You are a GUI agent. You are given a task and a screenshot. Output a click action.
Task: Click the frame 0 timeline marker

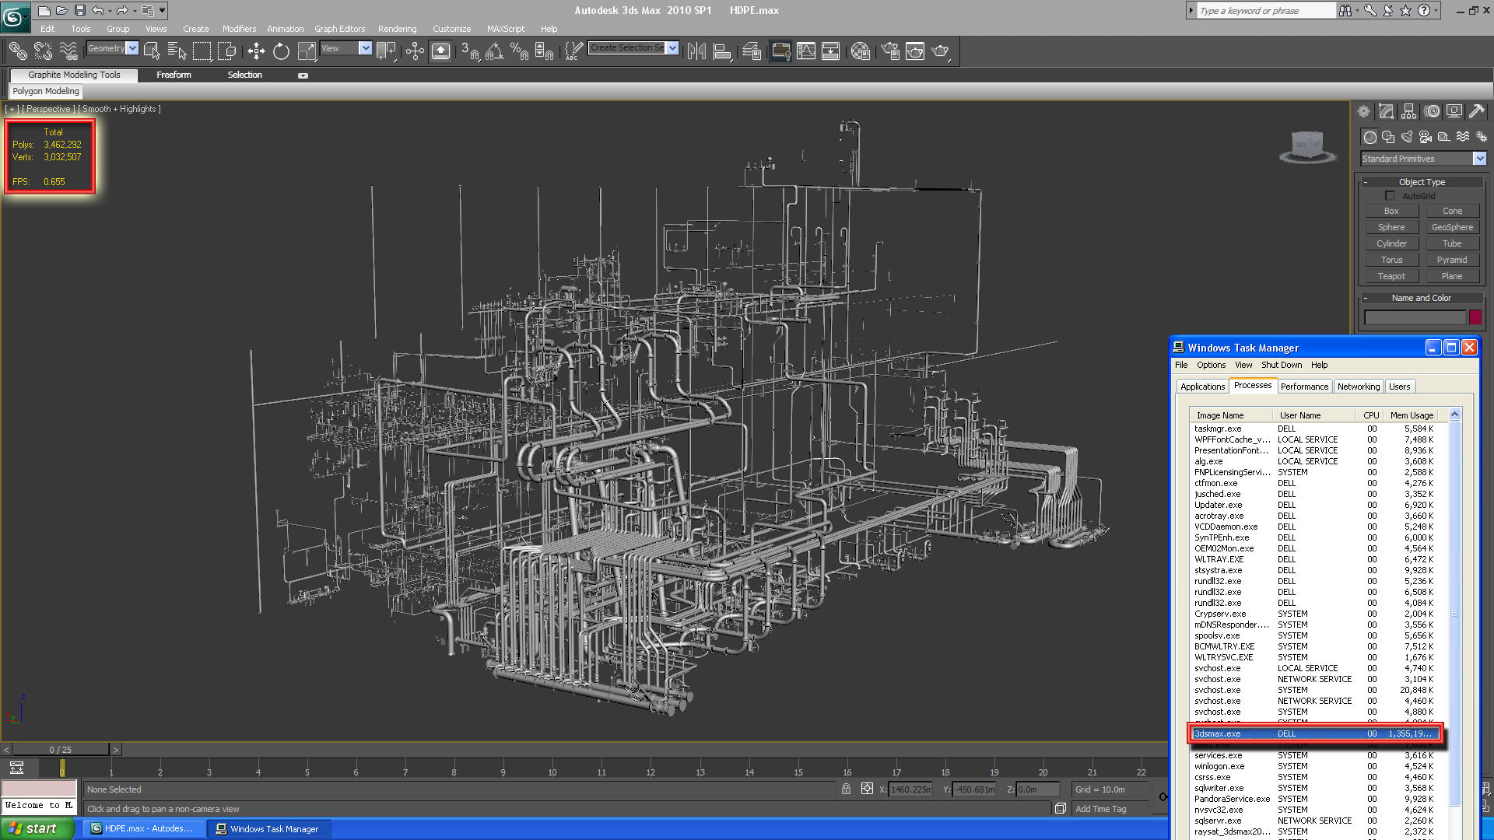pos(62,768)
